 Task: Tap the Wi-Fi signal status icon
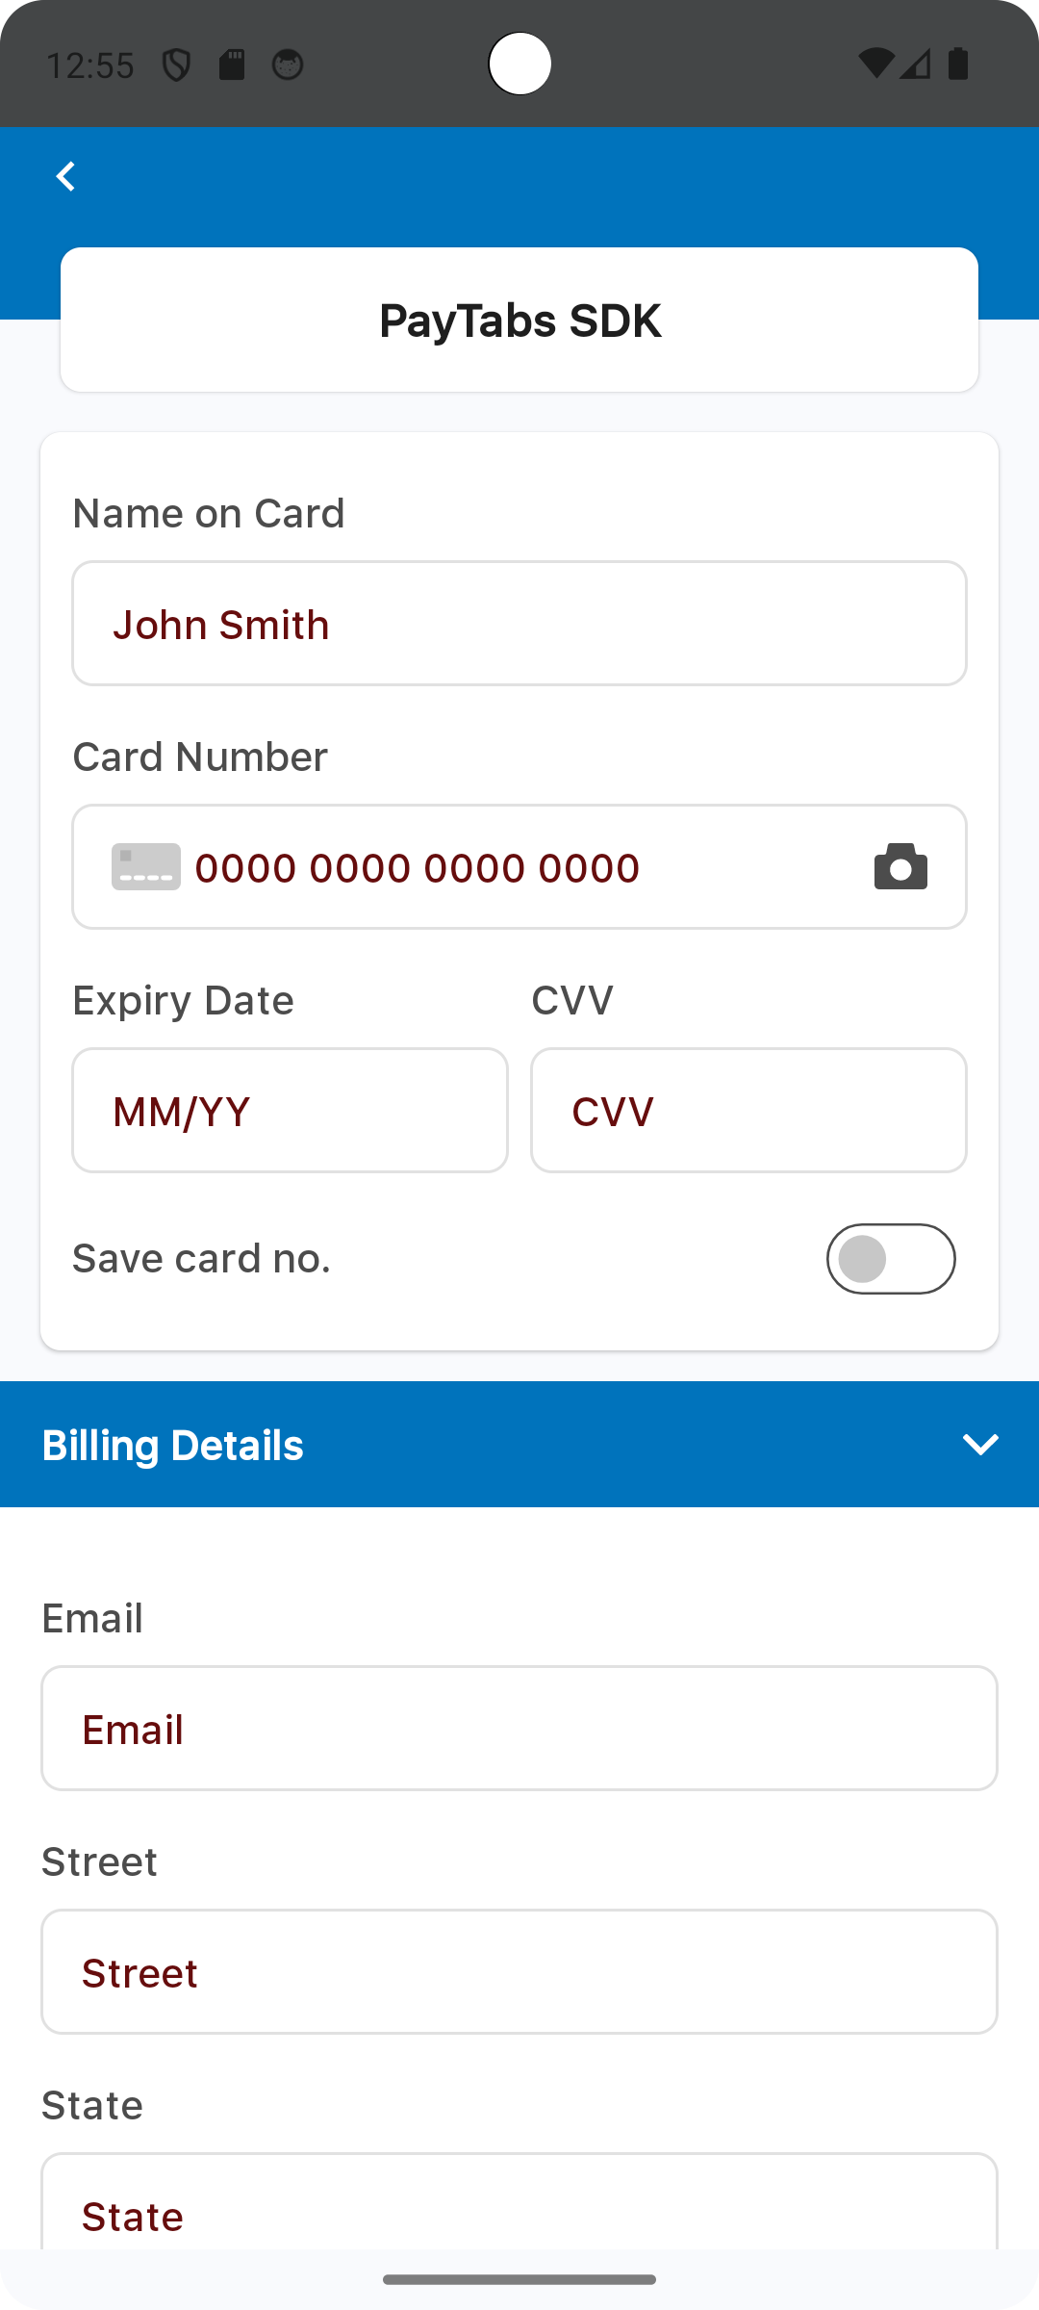(875, 64)
